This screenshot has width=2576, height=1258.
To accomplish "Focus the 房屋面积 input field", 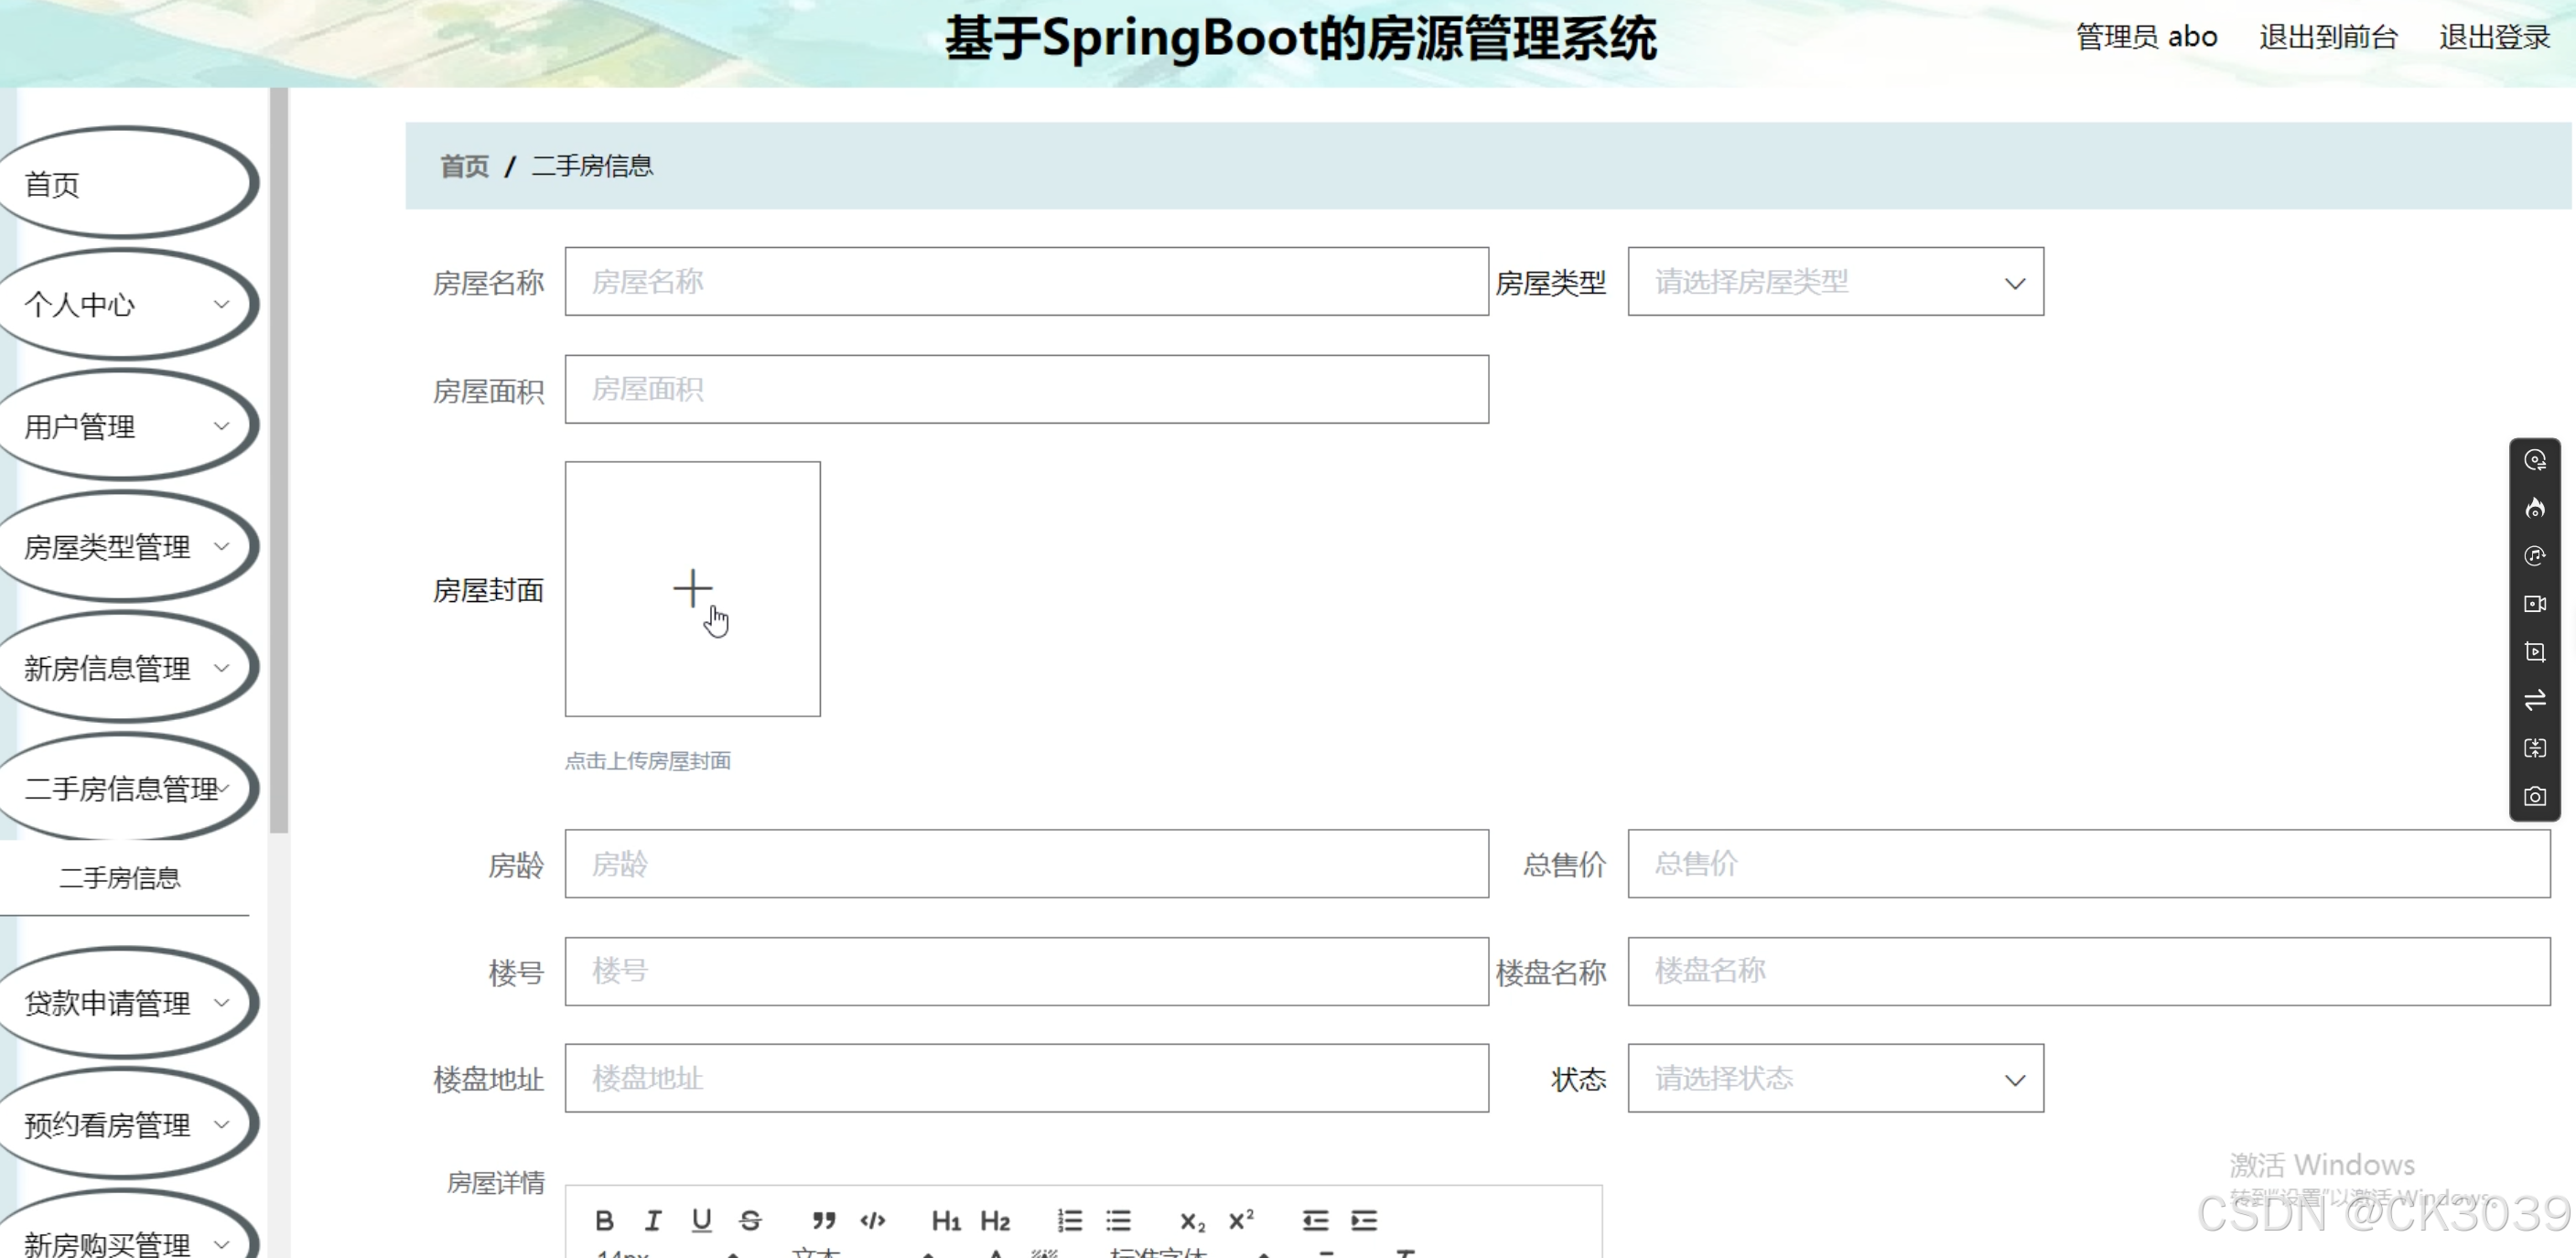I will tap(1026, 389).
